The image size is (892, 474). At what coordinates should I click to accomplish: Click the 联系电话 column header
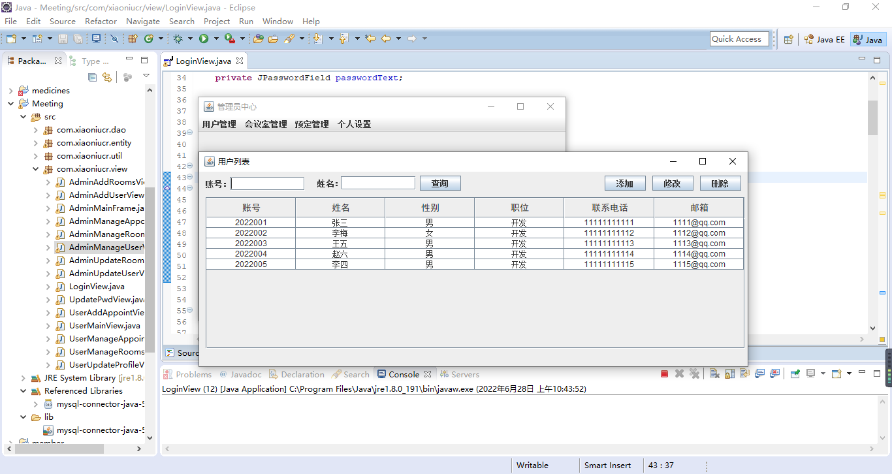(609, 208)
